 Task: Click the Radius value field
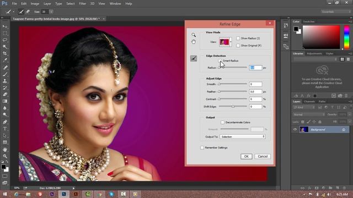(255, 68)
